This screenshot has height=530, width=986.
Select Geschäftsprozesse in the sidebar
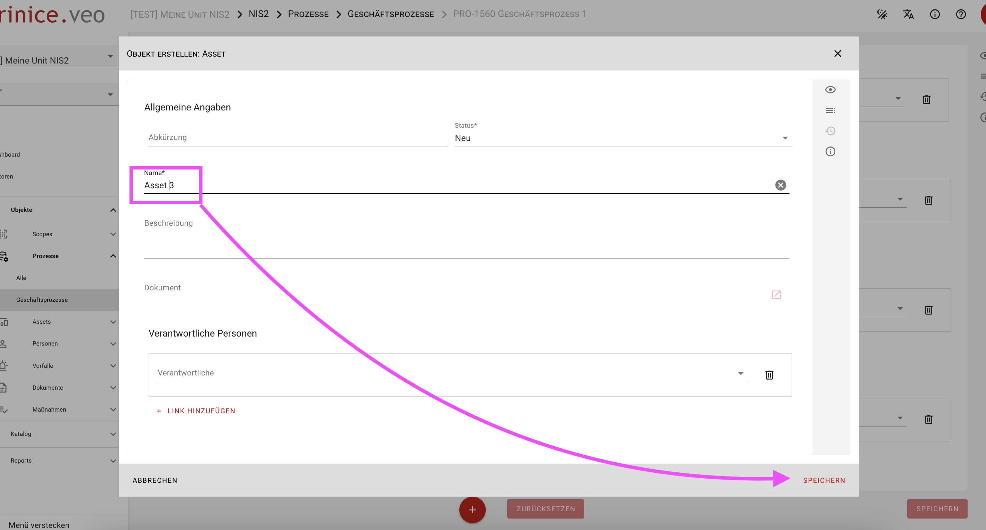pos(42,300)
